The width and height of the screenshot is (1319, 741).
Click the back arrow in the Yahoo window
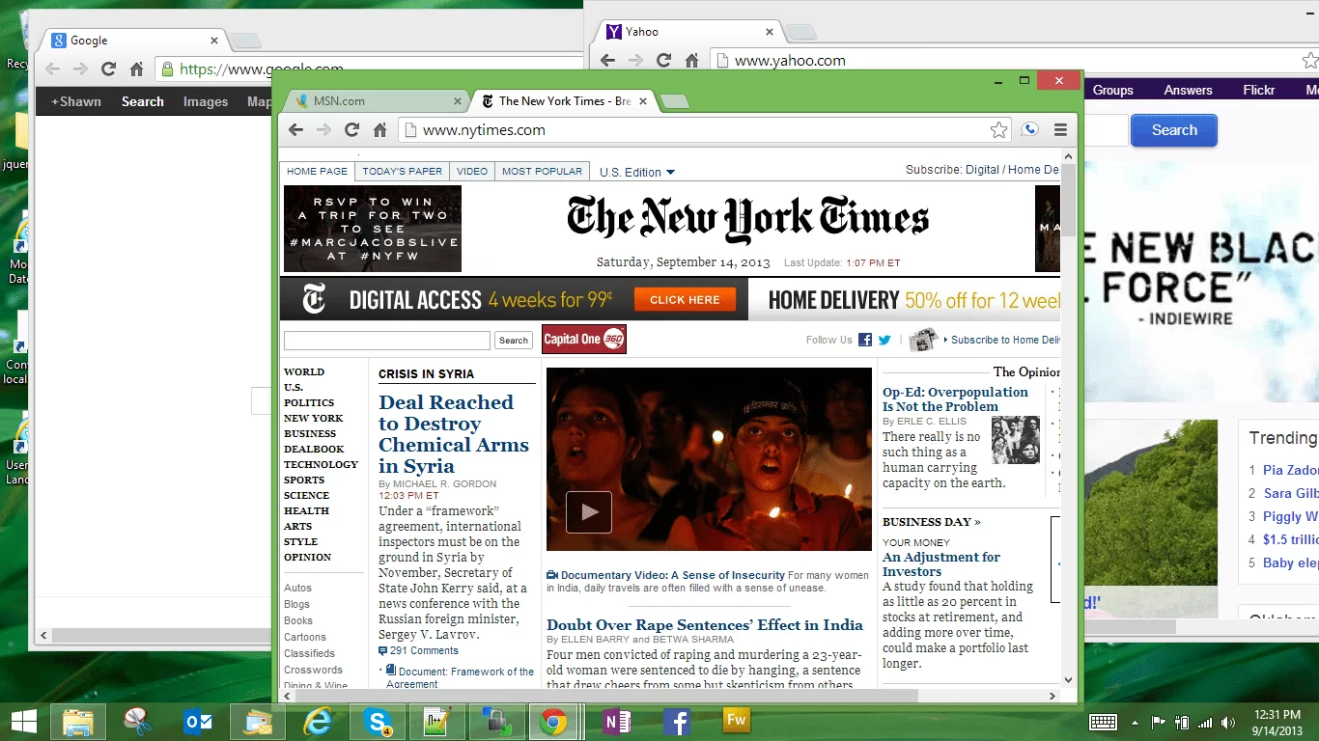point(607,60)
